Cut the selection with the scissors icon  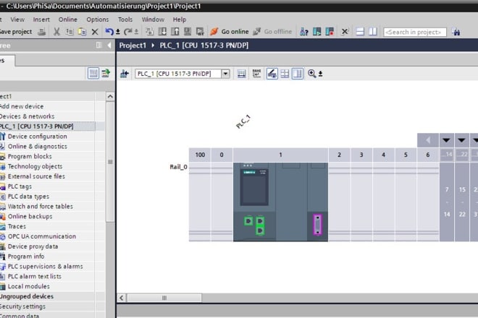[56, 31]
